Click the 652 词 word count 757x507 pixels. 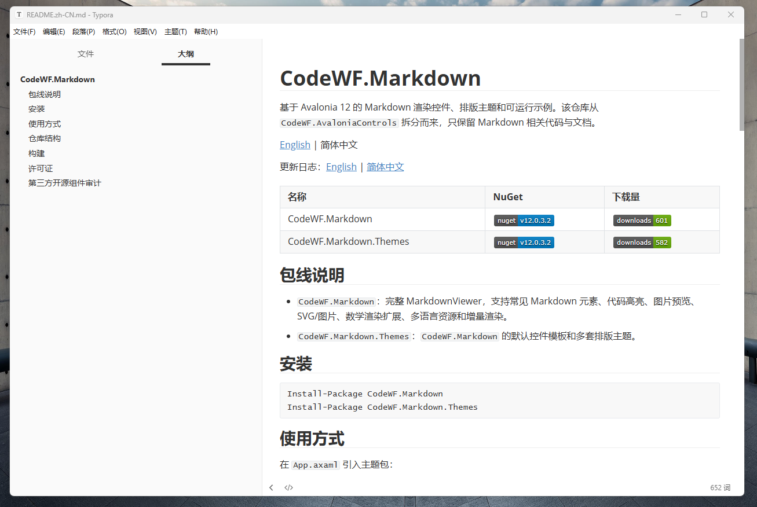[x=720, y=487]
